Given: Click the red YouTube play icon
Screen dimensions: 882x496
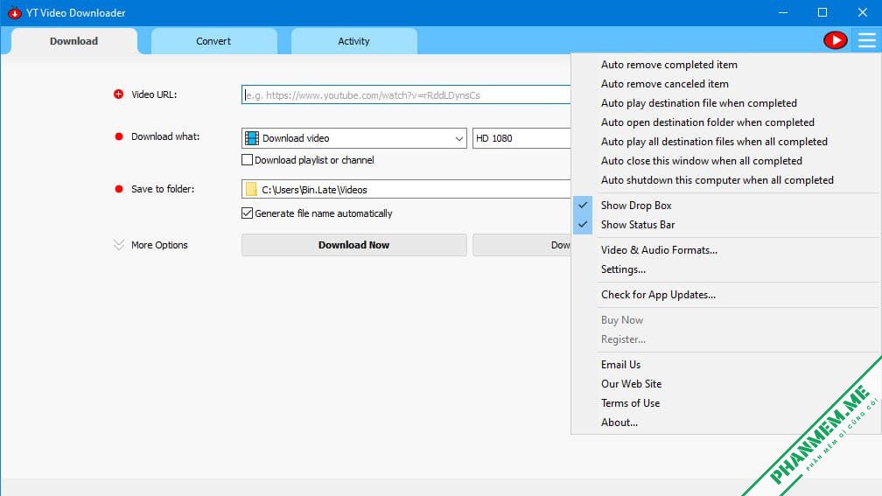Looking at the screenshot, I should (836, 40).
